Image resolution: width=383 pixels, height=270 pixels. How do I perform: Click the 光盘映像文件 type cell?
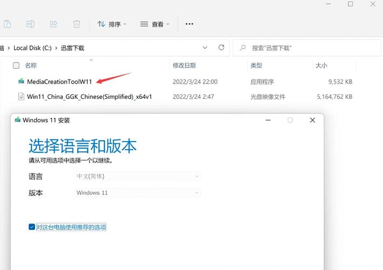[268, 97]
